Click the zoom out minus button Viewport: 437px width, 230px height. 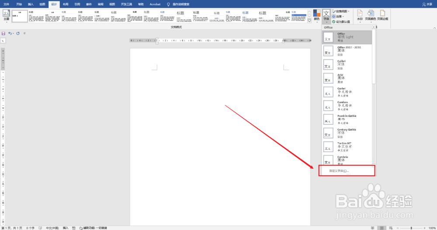[x=398, y=228]
